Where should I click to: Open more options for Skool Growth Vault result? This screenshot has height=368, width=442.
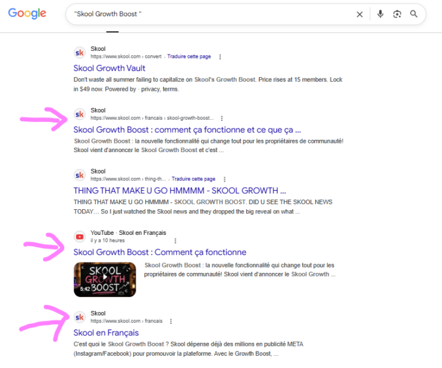point(220,56)
